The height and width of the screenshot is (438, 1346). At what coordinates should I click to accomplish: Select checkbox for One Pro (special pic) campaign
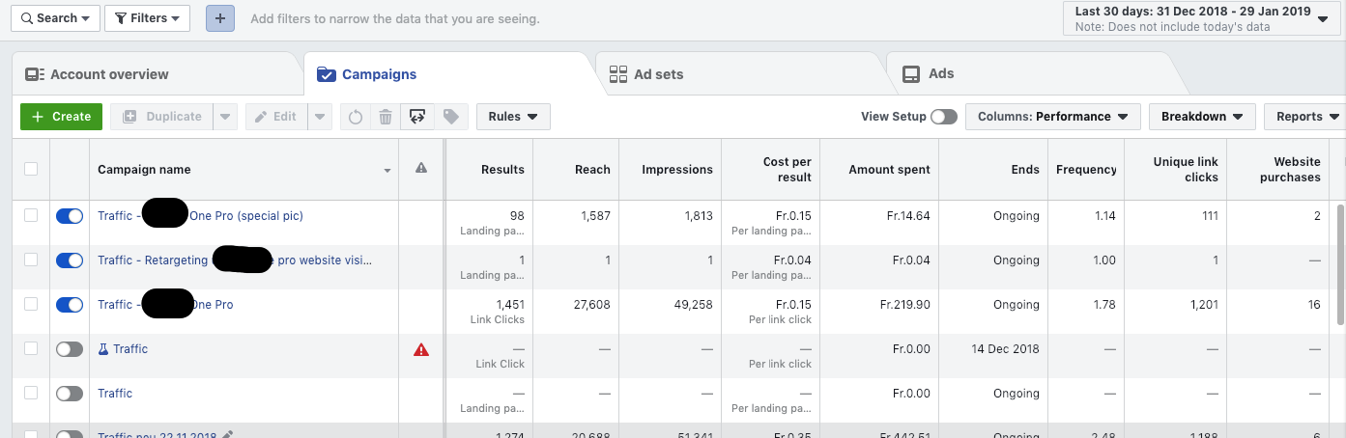point(31,215)
